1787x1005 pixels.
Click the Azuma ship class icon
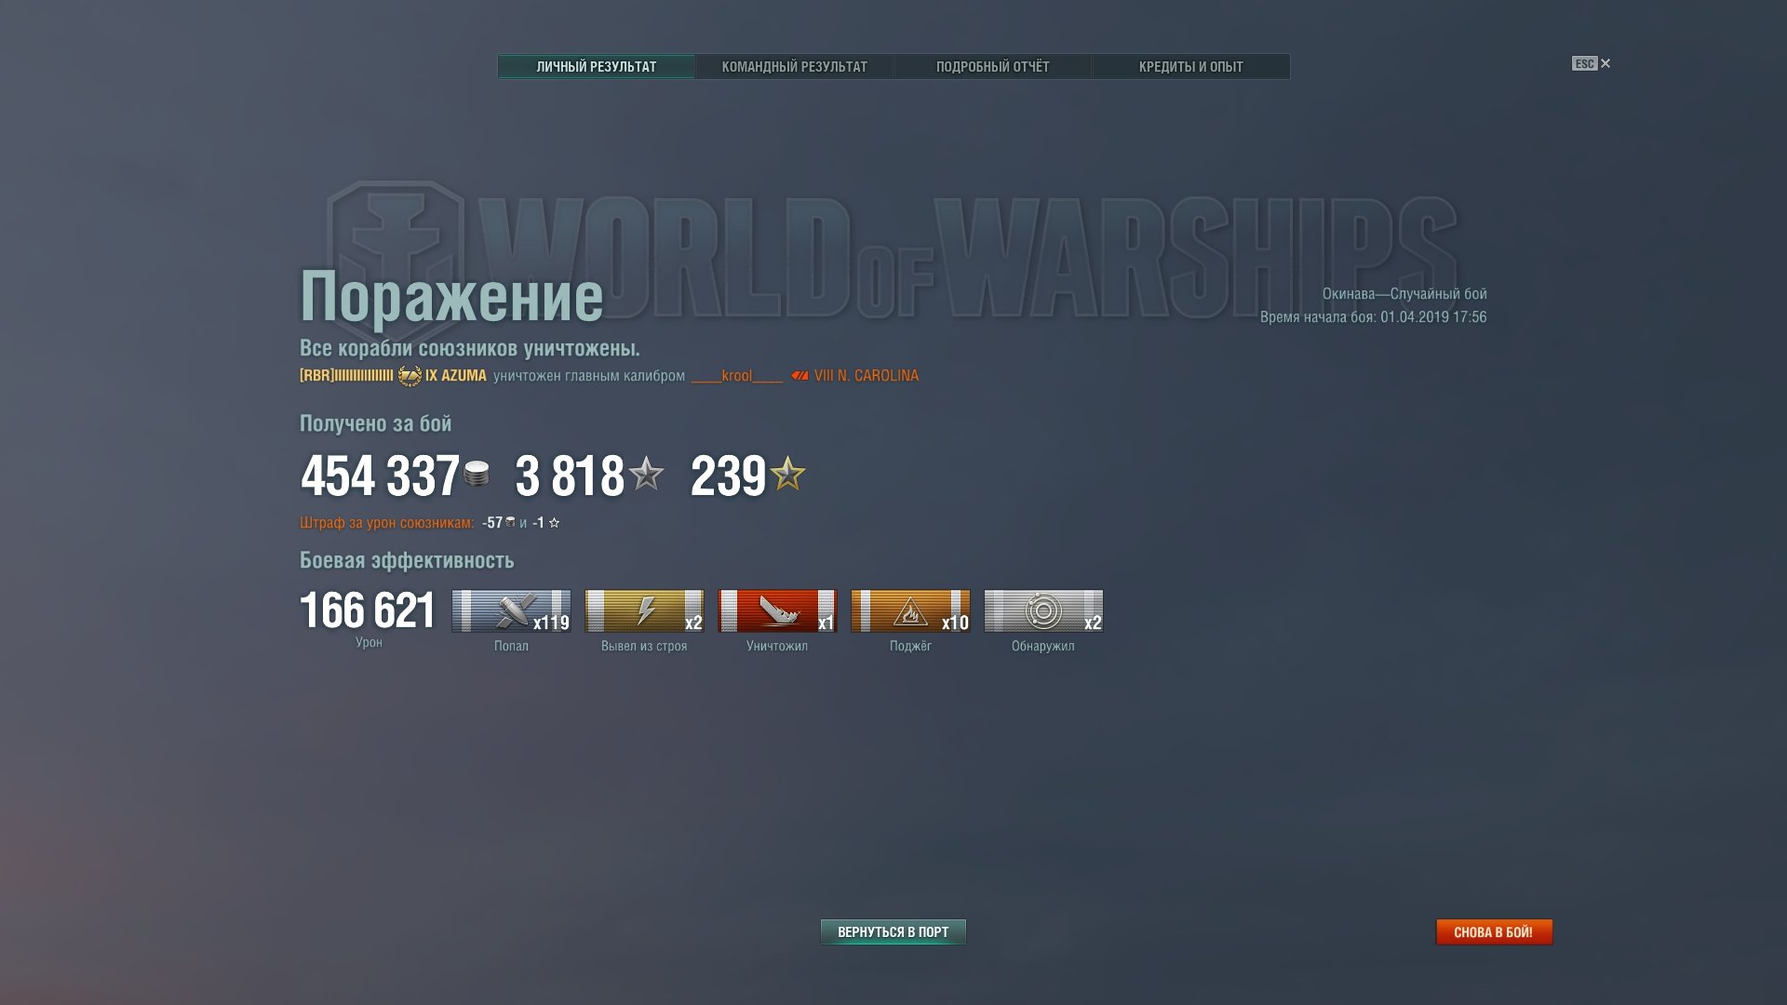pos(410,376)
